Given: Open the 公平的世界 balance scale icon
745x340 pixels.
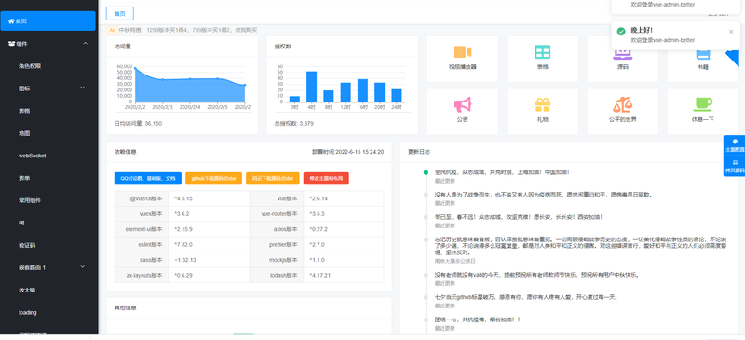Looking at the screenshot, I should [x=622, y=104].
